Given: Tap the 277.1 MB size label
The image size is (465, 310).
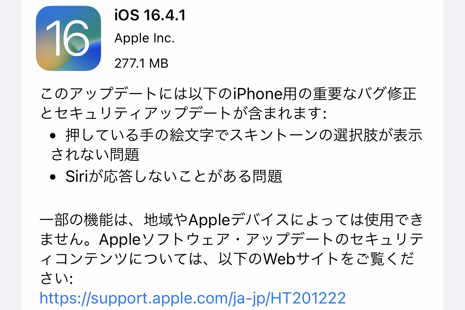Looking at the screenshot, I should click(141, 63).
